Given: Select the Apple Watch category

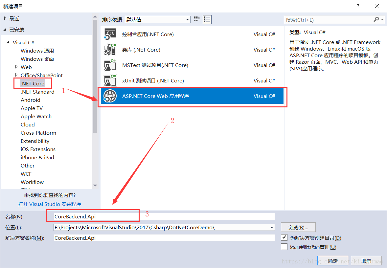Looking at the screenshot, I should pos(36,117).
